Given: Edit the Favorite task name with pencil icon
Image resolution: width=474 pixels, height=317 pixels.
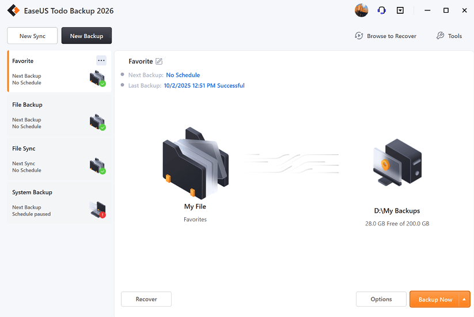Looking at the screenshot, I should pyautogui.click(x=159, y=61).
